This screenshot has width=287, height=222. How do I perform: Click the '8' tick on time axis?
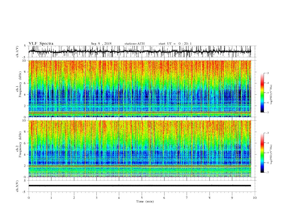pyautogui.click(x=209, y=198)
